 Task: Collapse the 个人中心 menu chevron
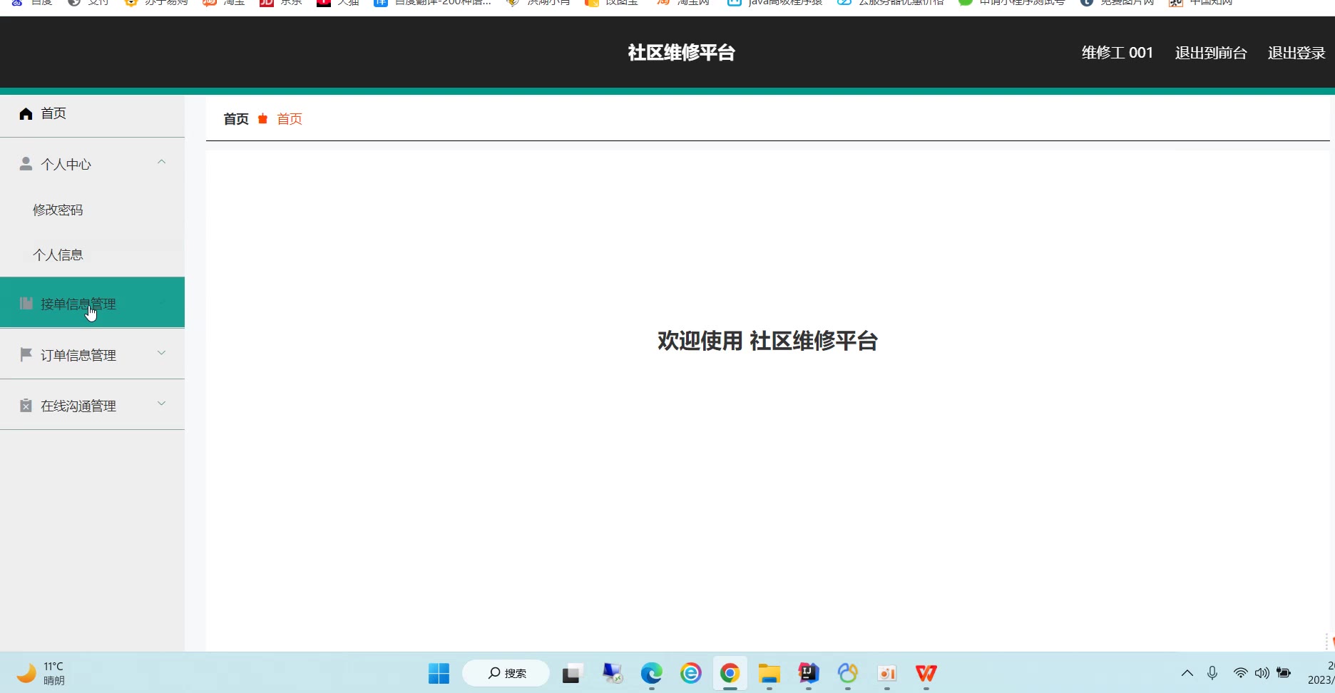tap(162, 163)
